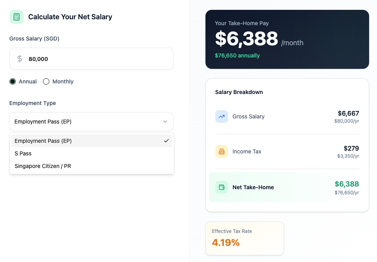Viewport: 377px width, 262px height.
Task: Select the highlighted Net Take-Home row
Action: coord(287,187)
